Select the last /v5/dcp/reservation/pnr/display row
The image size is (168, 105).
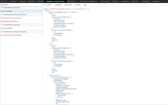coord(21,31)
